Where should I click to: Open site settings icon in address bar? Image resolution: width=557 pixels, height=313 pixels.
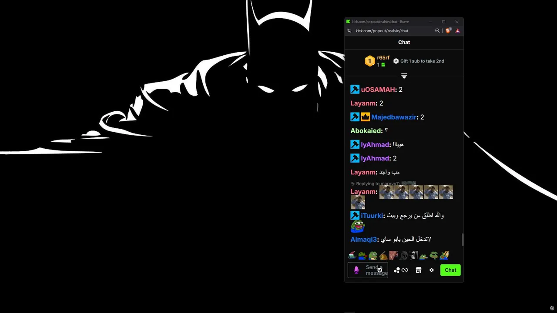[349, 31]
